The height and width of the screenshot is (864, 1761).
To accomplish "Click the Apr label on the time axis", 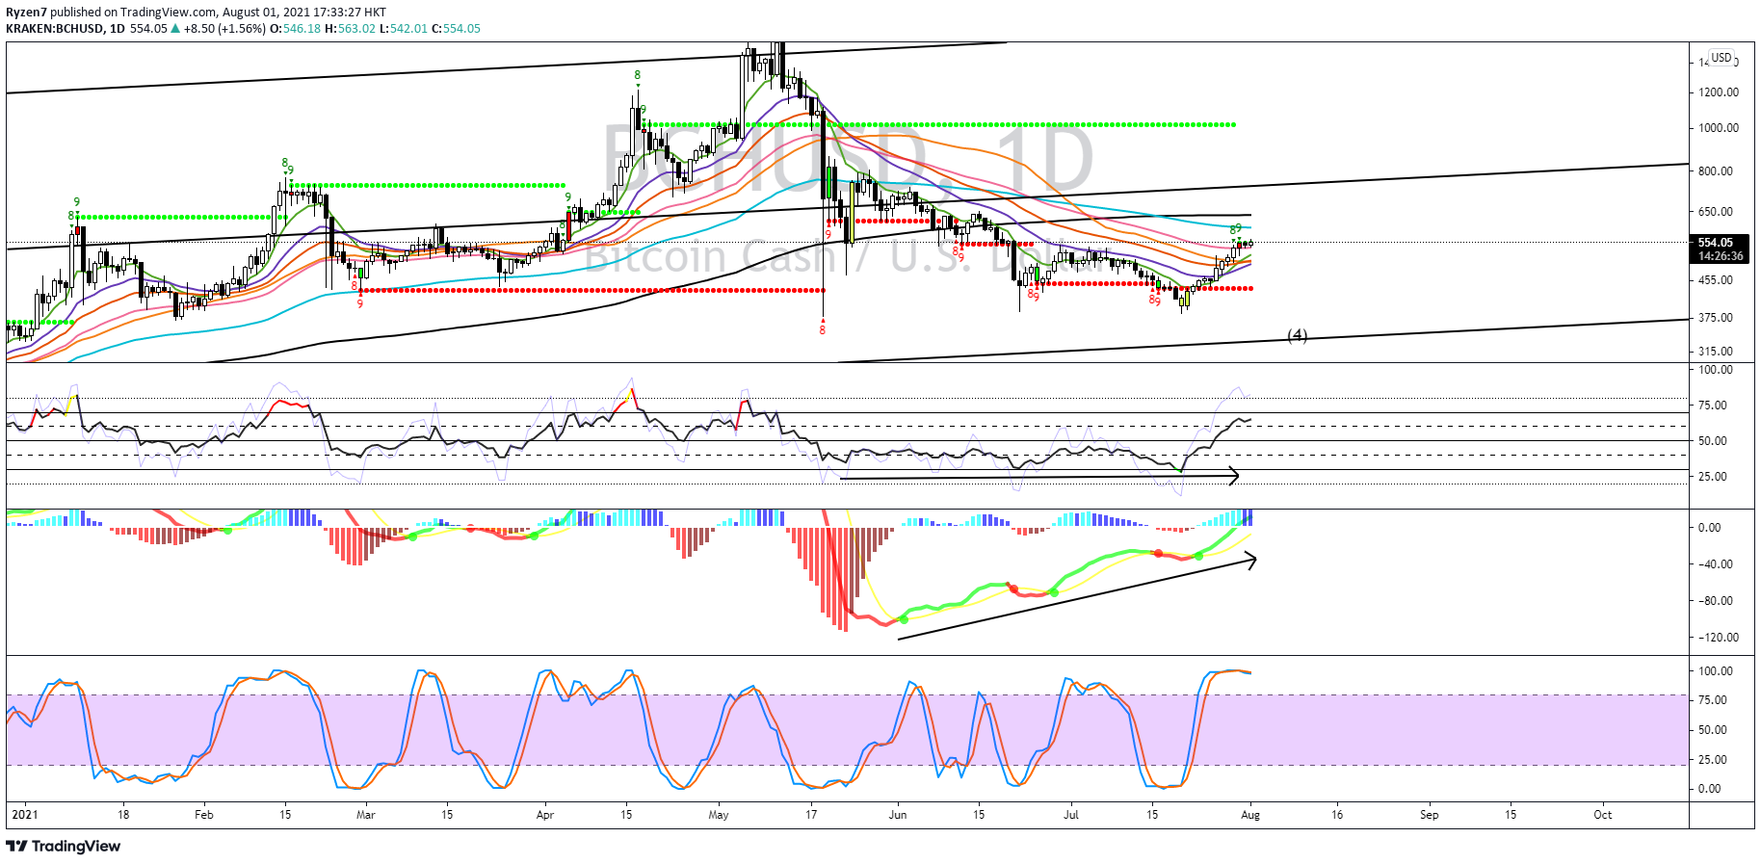I will 545,814.
